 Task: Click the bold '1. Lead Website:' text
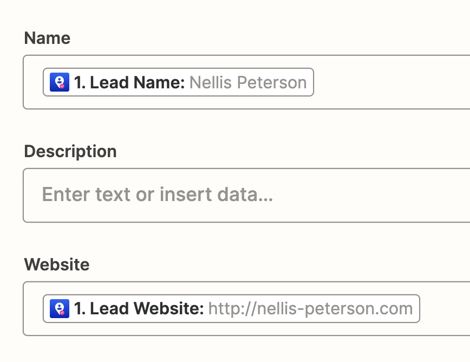(x=139, y=308)
